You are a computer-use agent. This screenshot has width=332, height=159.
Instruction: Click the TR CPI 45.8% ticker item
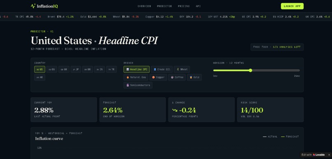click(x=28, y=16)
